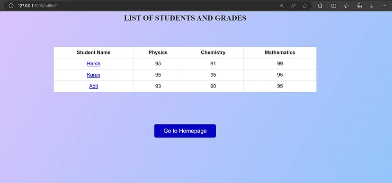The height and width of the screenshot is (183, 392).
Task: Select Harsh's Chemistry grade 91
Action: pyautogui.click(x=213, y=64)
